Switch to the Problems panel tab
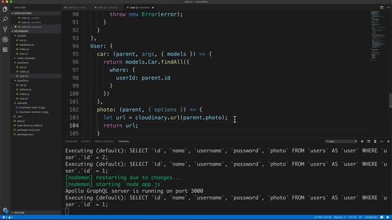Screen dimensions: 392x220 coord(71,141)
